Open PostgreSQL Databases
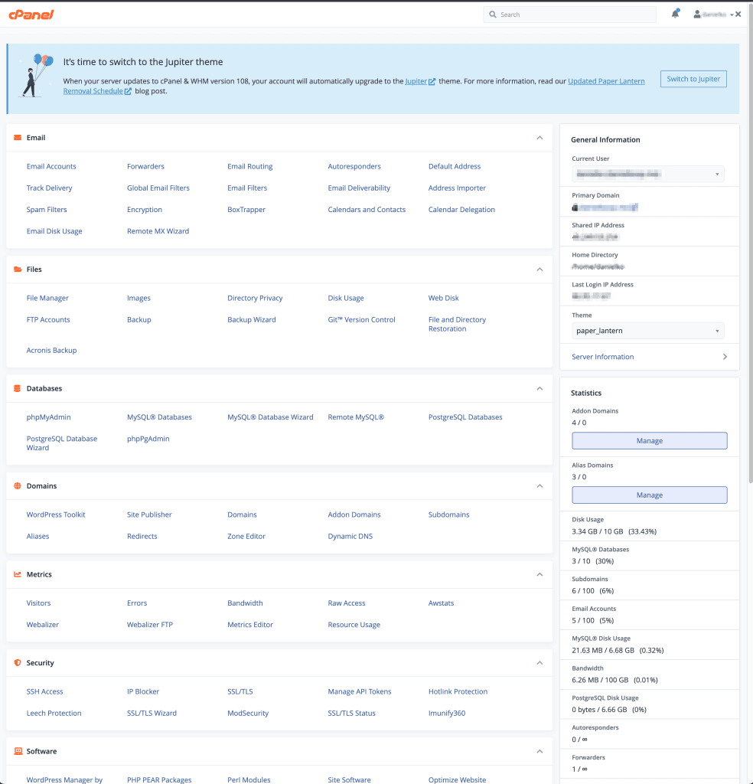This screenshot has width=753, height=784. [x=465, y=417]
